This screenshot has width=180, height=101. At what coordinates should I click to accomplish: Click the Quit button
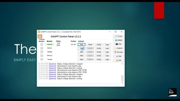click(118, 60)
